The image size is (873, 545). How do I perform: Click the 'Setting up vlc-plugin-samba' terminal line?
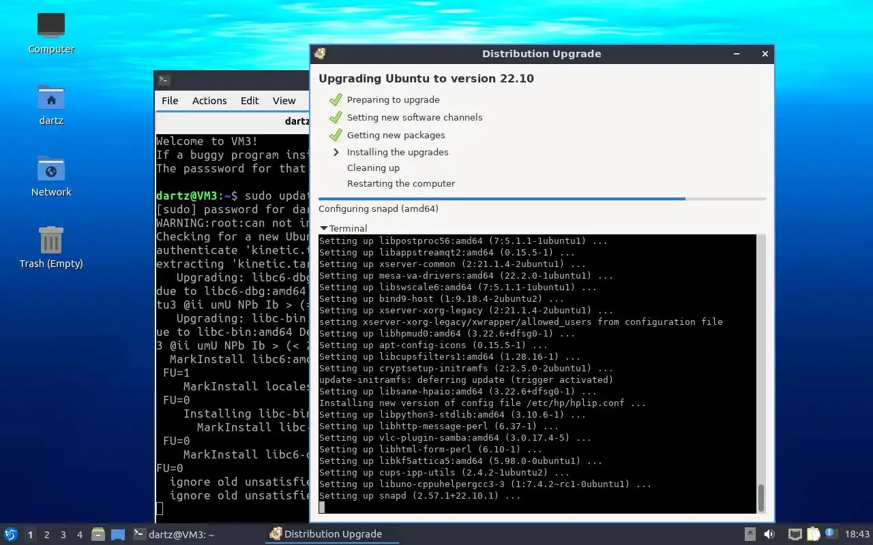455,437
